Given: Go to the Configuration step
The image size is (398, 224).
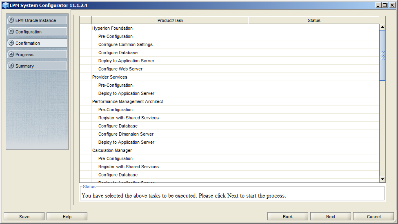Looking at the screenshot, I should (37, 32).
